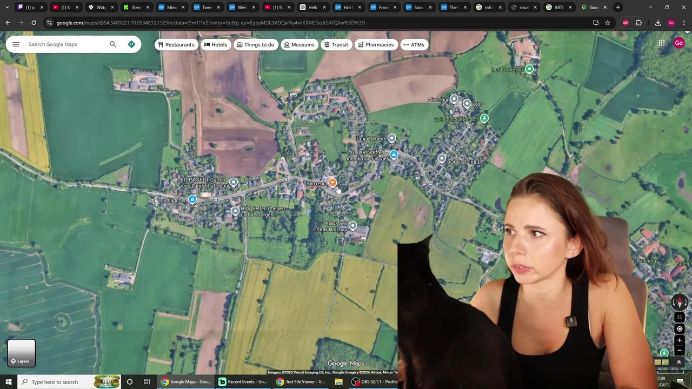Expand the imagery strip double chevron
This screenshot has width=692, height=389.
point(679,362)
